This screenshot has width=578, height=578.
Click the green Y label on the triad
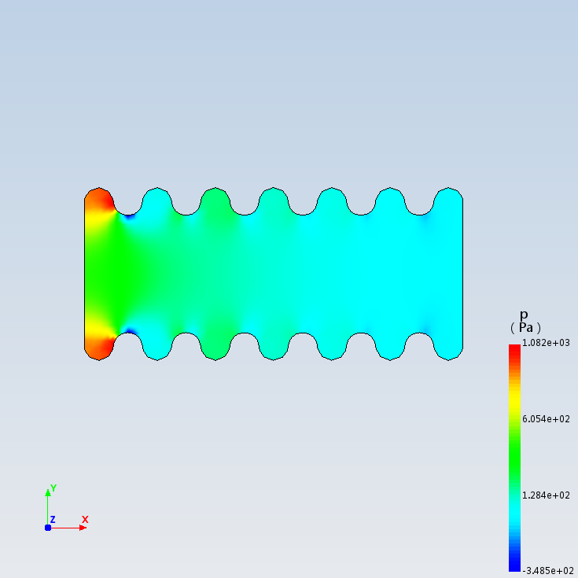click(53, 488)
